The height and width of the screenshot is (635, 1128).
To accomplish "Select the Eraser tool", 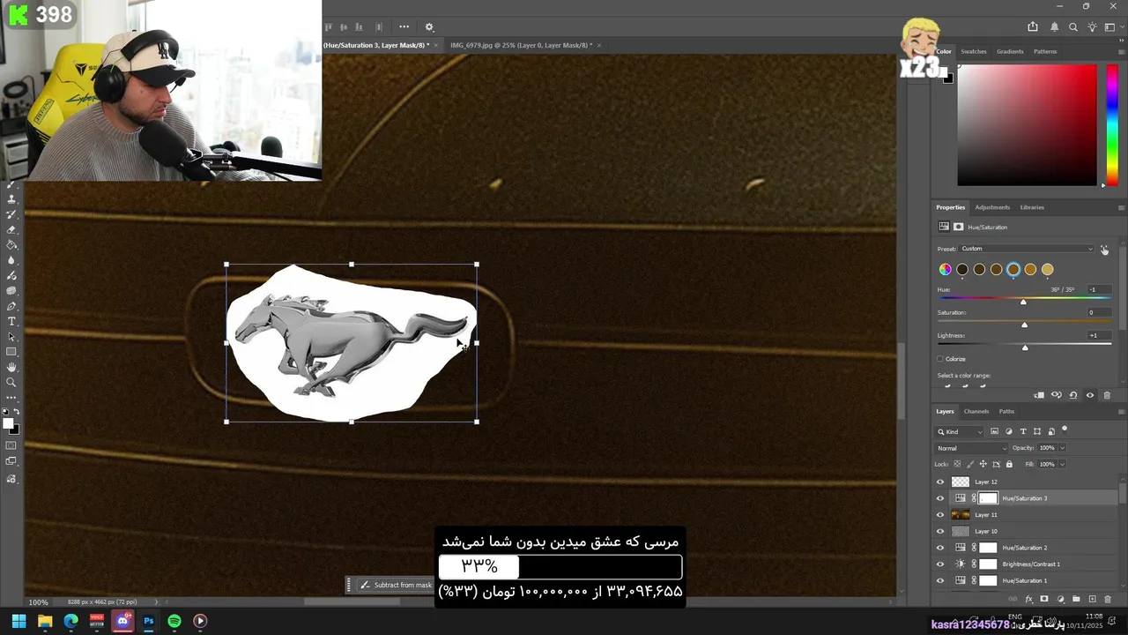I will click(x=11, y=229).
